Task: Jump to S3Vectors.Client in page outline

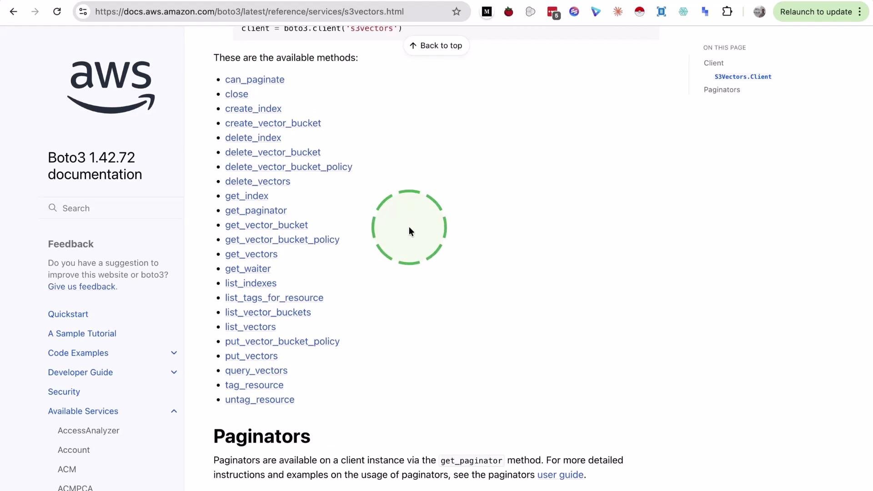Action: click(743, 76)
